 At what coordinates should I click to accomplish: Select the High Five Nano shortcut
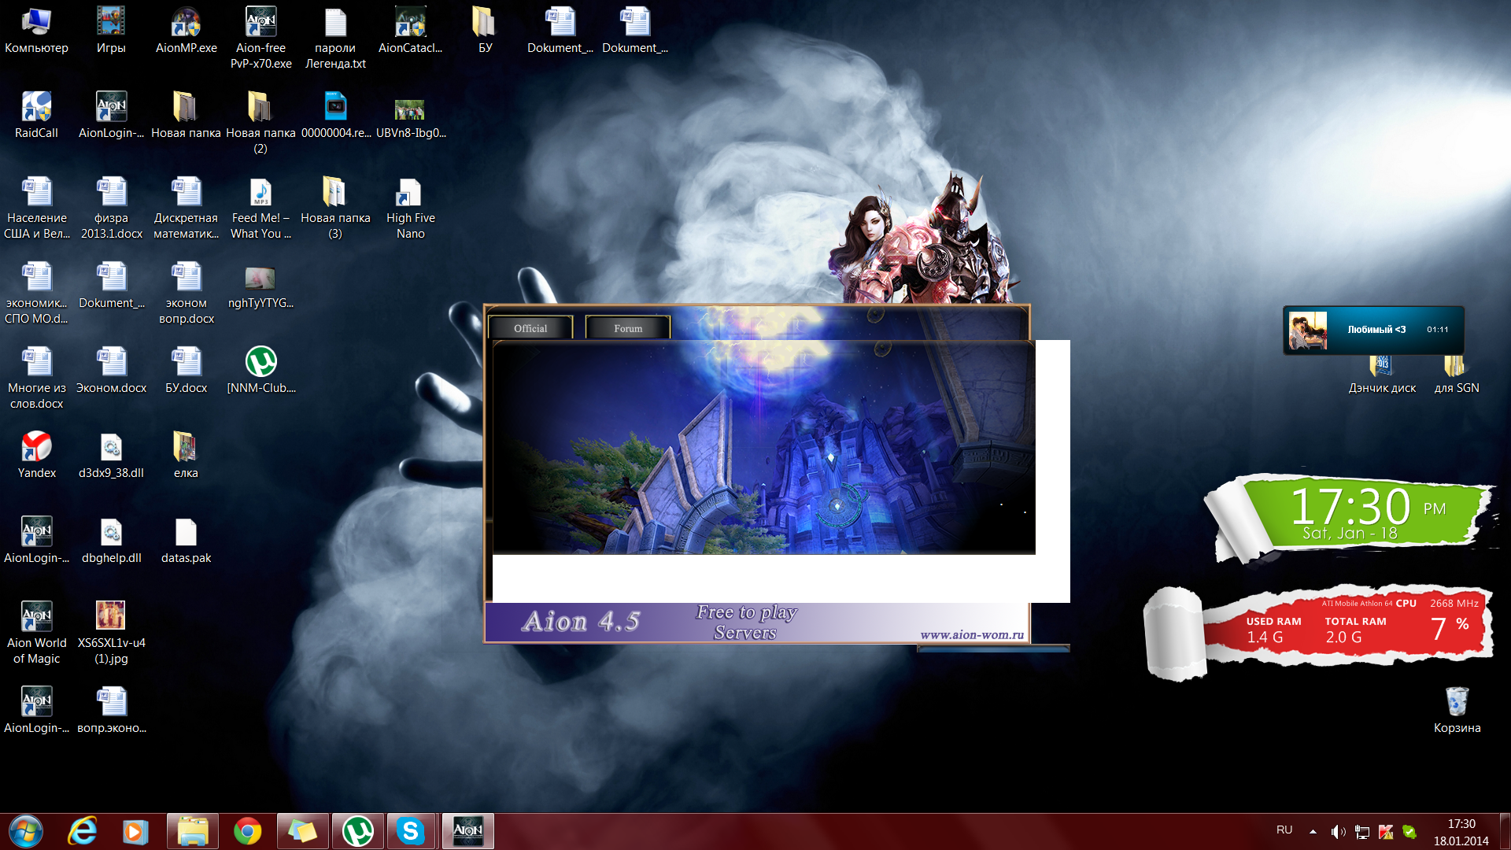[x=411, y=209]
